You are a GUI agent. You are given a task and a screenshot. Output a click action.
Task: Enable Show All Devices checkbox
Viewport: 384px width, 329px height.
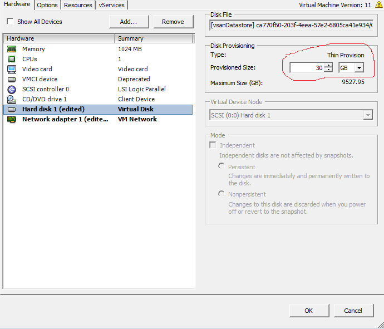tap(10, 22)
